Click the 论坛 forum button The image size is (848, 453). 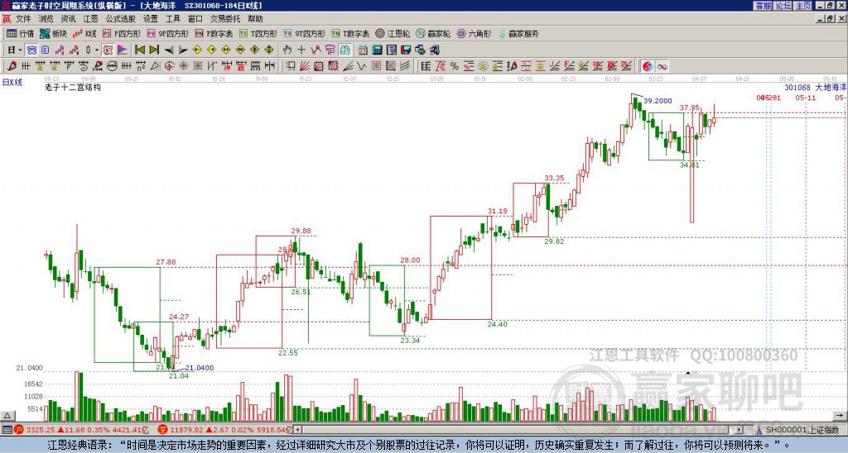point(783,6)
